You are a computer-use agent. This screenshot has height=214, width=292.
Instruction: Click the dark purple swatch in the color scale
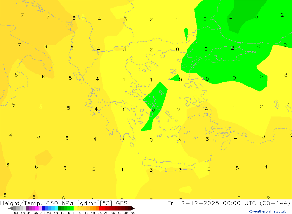(27, 208)
